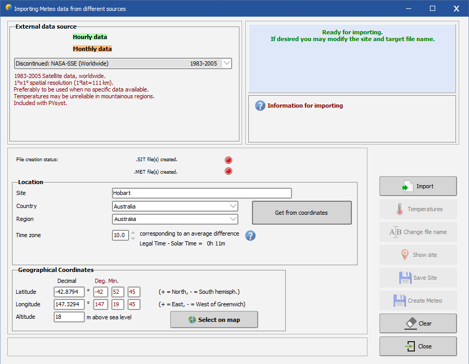
Task: Click the exit arrow icon on Close
Action: pyautogui.click(x=410, y=346)
